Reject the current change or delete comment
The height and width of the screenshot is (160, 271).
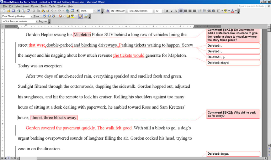coord(60,16)
